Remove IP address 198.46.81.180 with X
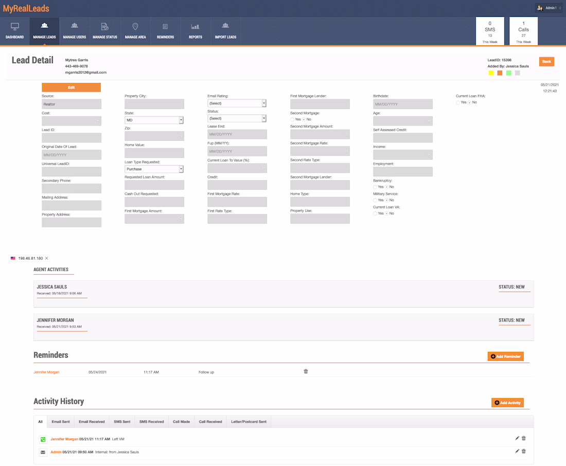 (46, 258)
